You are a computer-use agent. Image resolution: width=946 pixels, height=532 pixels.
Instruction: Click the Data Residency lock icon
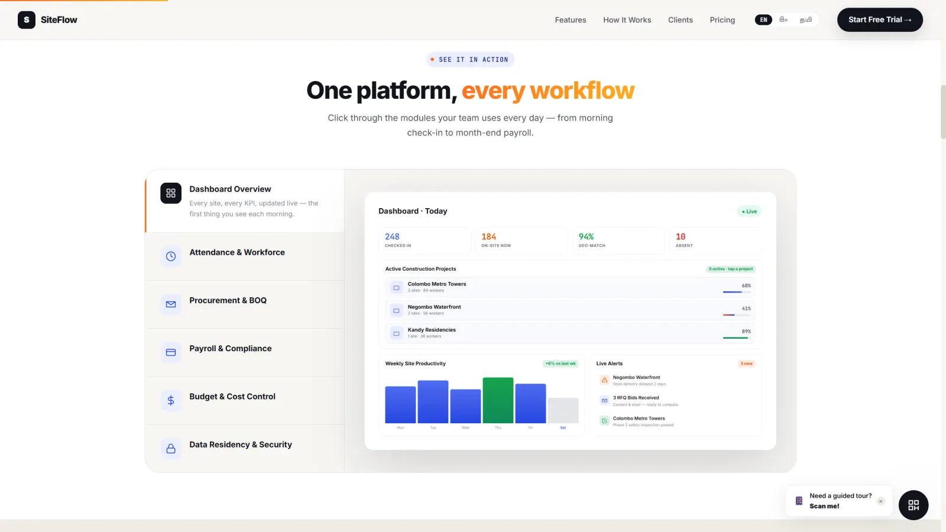click(x=171, y=449)
